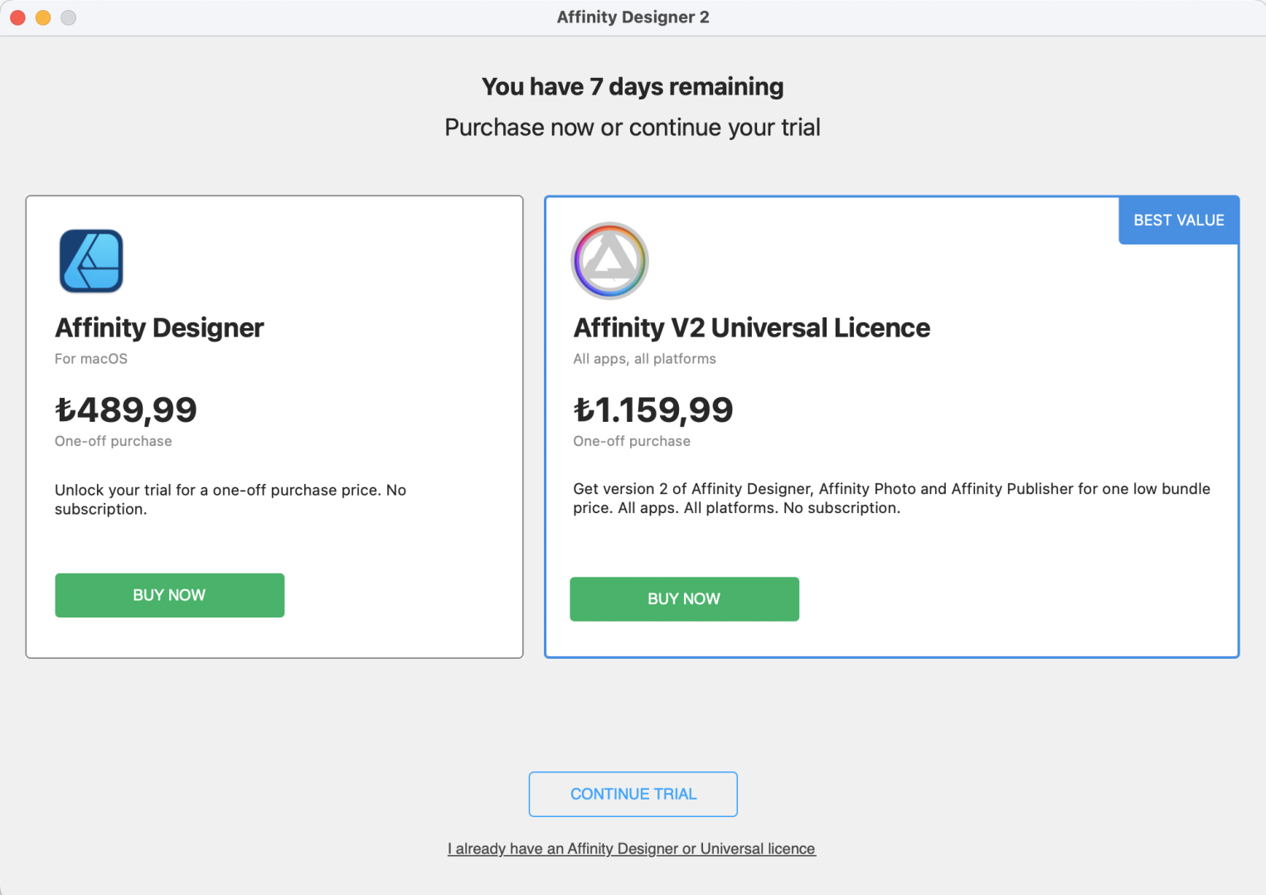The image size is (1266, 895).
Task: Click the ₺489,99 price text
Action: click(126, 409)
